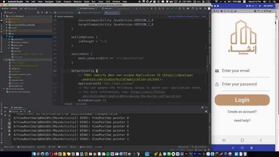
Task: Open the Terminal tool window tab
Action: (x=63, y=147)
